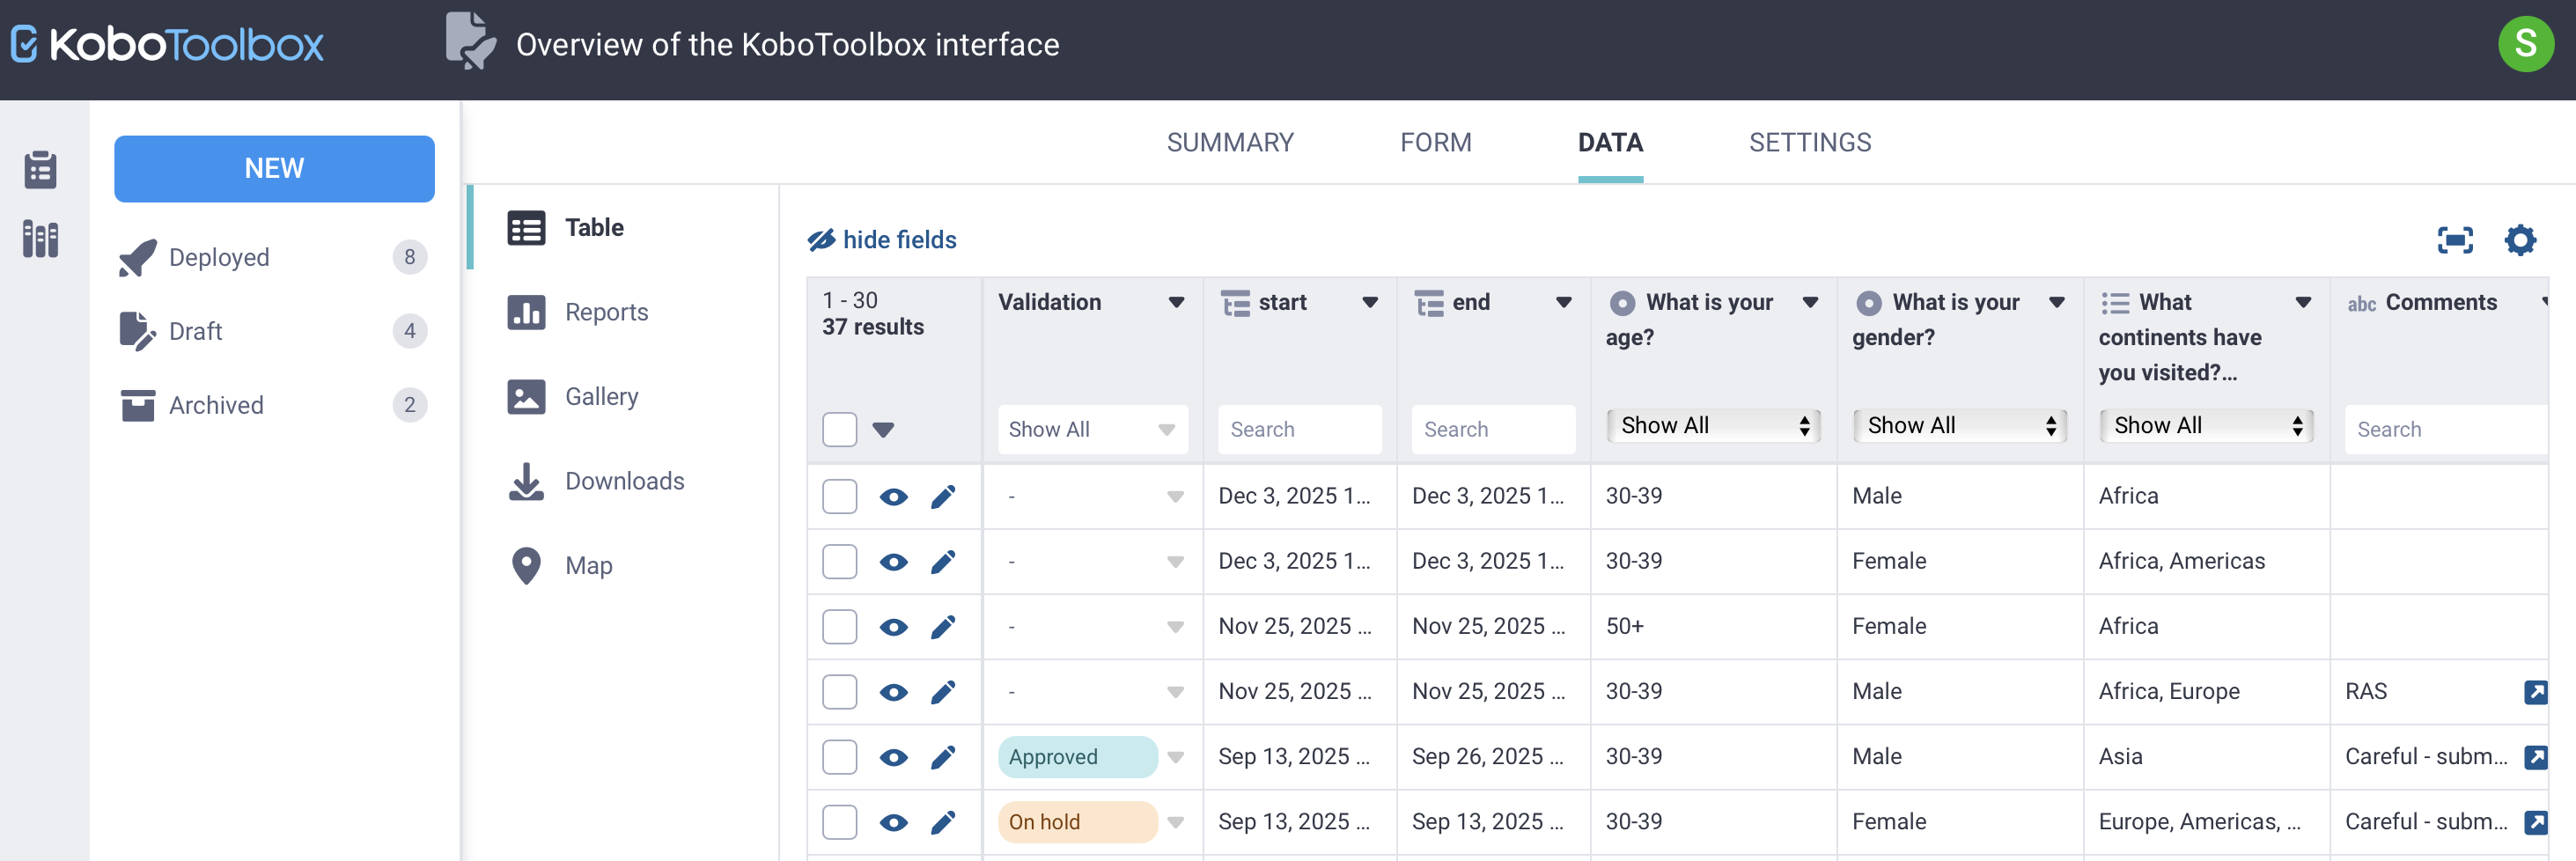
Task: Switch to the SUMMARY tab
Action: (x=1229, y=143)
